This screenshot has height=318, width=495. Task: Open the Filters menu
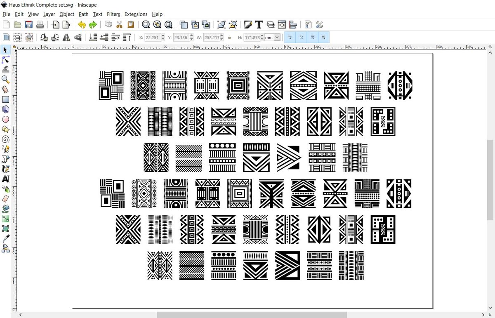tap(113, 14)
